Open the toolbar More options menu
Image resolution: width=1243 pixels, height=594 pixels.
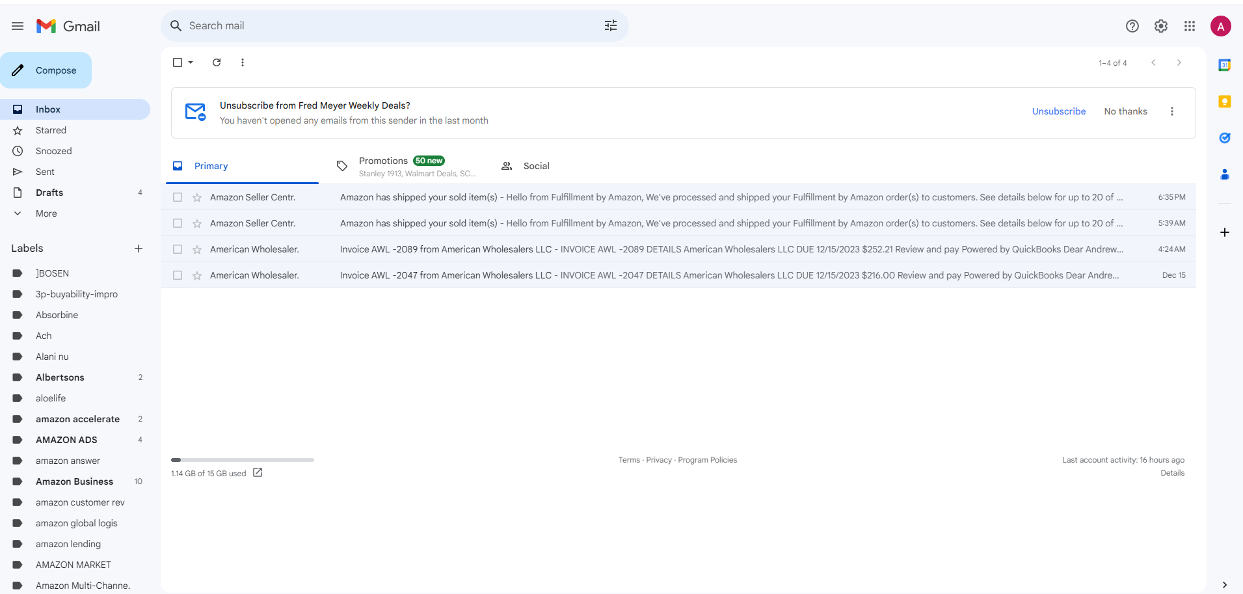(243, 62)
